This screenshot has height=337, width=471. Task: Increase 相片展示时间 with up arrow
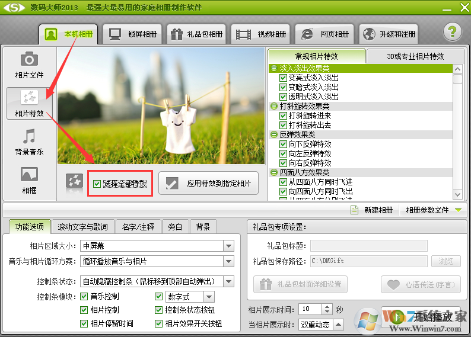(x=327, y=306)
